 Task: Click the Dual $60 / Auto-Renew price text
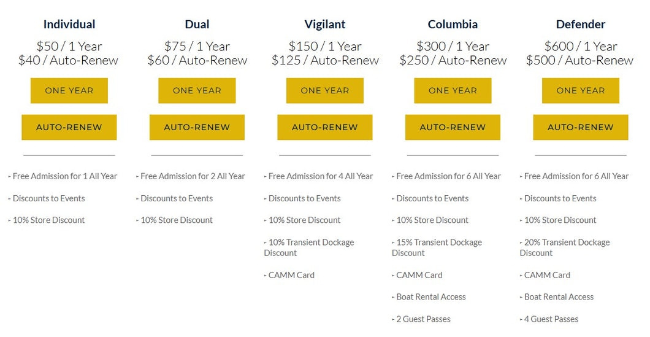(197, 60)
